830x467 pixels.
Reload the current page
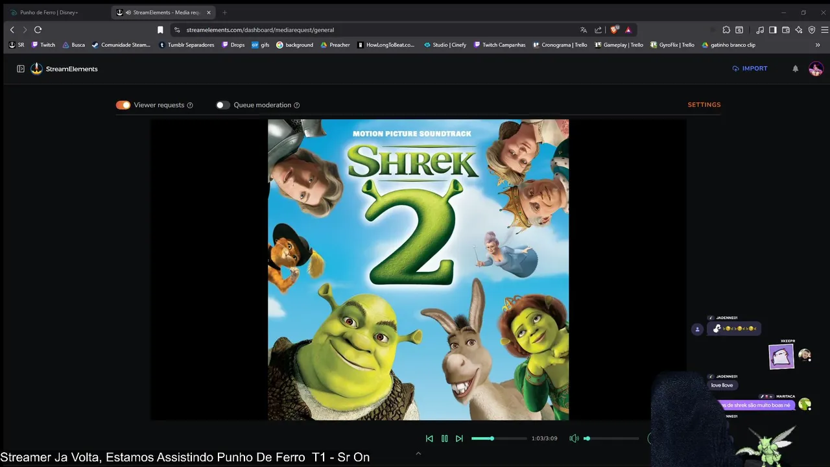(38, 30)
